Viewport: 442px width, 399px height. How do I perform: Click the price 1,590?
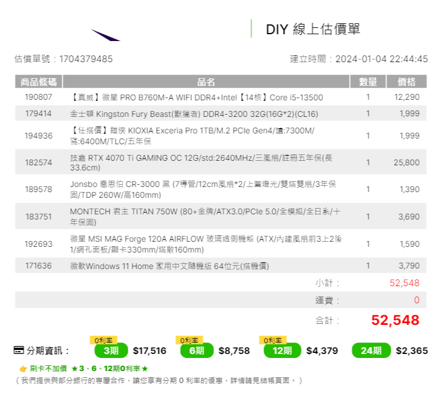coord(409,244)
